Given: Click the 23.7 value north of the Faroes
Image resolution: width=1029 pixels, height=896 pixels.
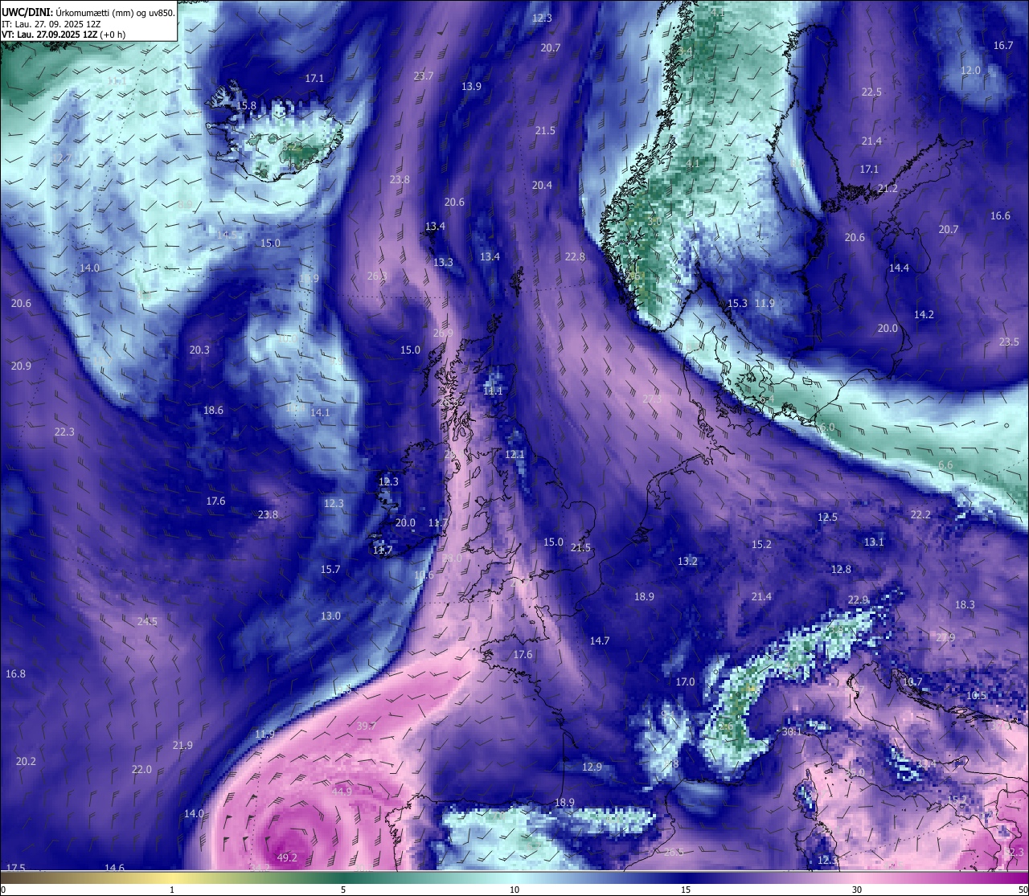Looking at the screenshot, I should click(424, 76).
